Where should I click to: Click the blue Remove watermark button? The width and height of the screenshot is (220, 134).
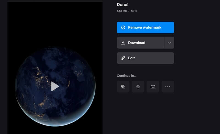pos(145,27)
